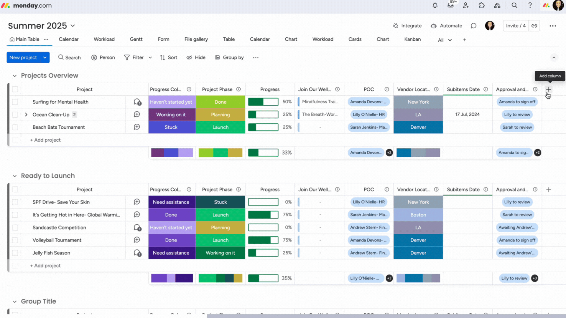Open the notifications bell
This screenshot has width=566, height=318.
[435, 5]
